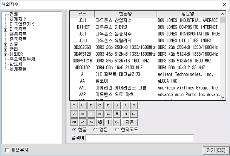Click the ㅌ consonant key
Viewport: 230px width, 156px height.
click(100, 114)
